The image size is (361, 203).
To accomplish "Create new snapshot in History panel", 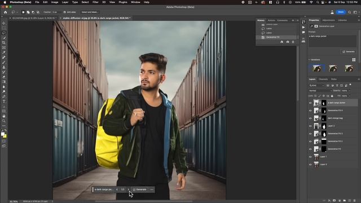I will [x=288, y=42].
